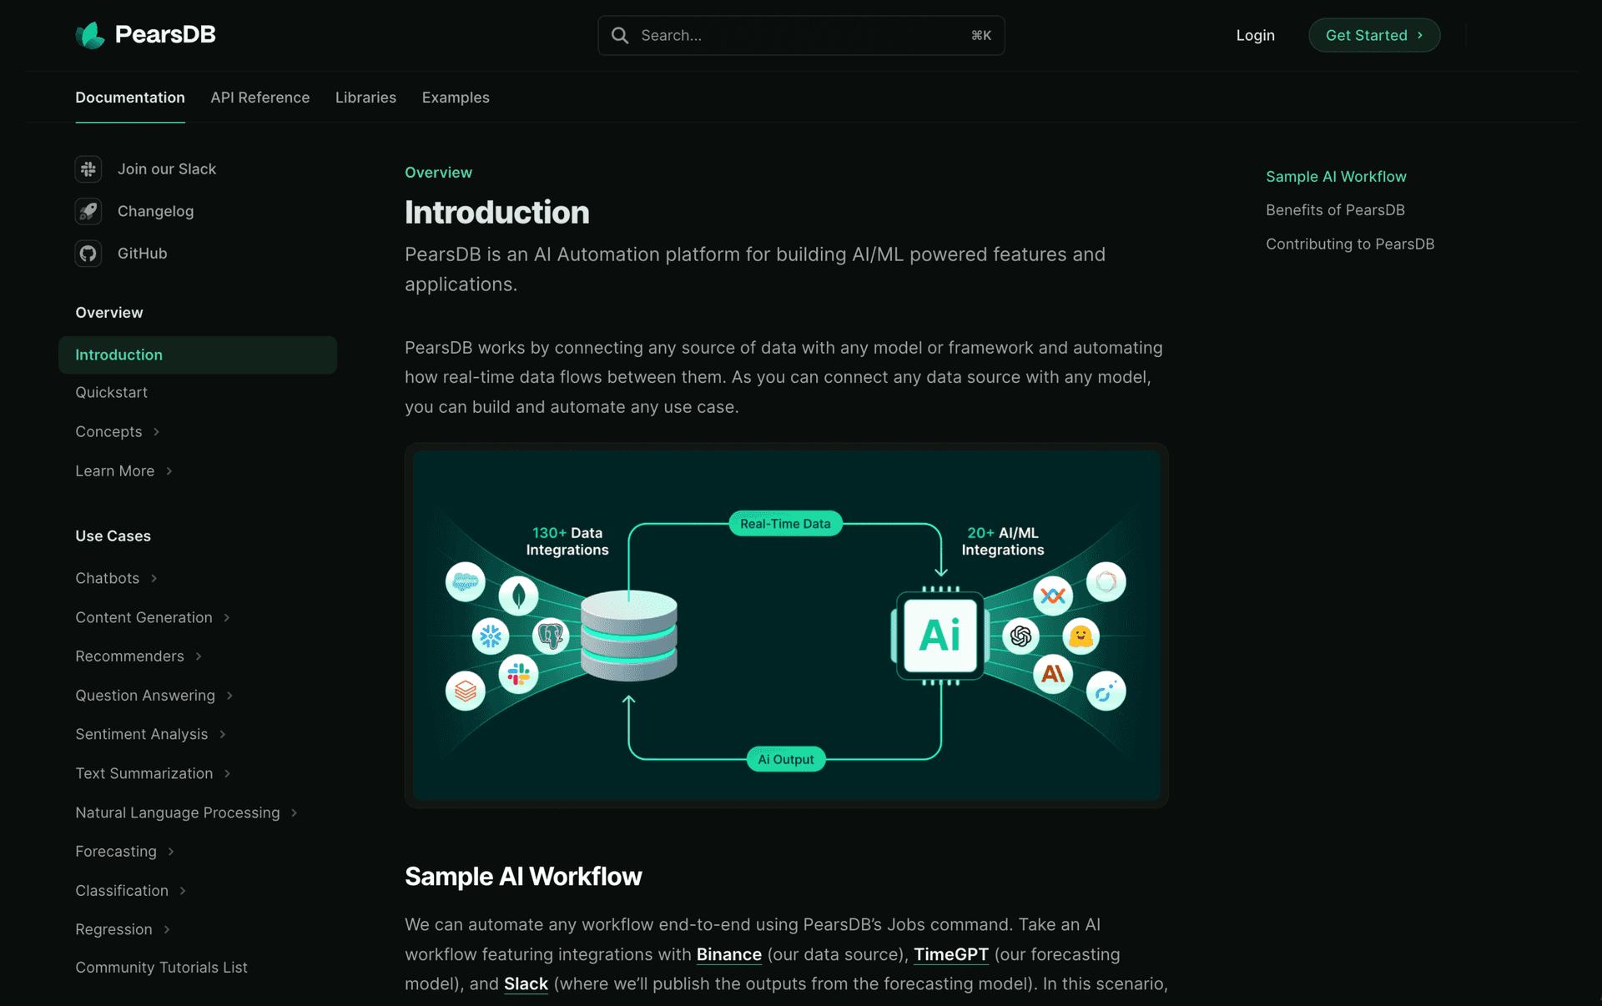Click the Get Started button

tap(1373, 35)
